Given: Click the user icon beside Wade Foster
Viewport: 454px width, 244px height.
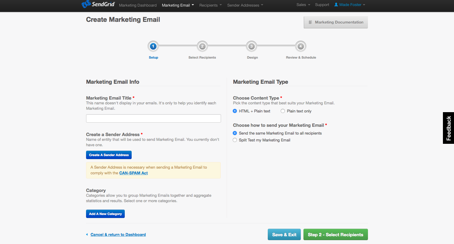Looking at the screenshot, I should pos(336,4).
